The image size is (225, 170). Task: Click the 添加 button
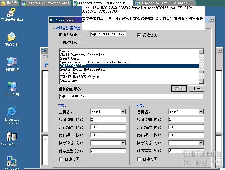[179, 88]
